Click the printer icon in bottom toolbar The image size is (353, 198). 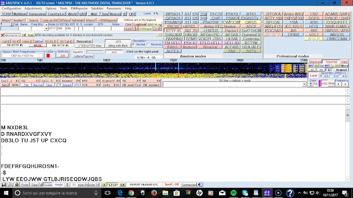click(10, 185)
